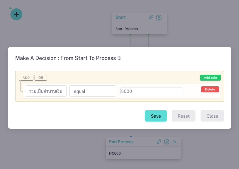Click the Save button
Screen dimensions: 239x169
click(156, 116)
